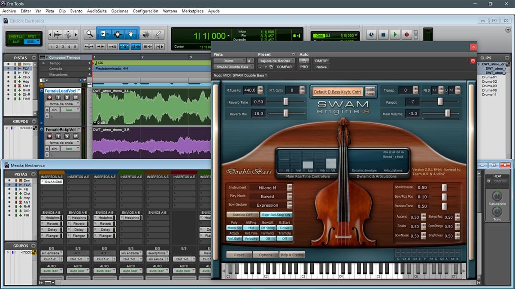
Task: Click the online sync clock icon
Action: [372, 35]
